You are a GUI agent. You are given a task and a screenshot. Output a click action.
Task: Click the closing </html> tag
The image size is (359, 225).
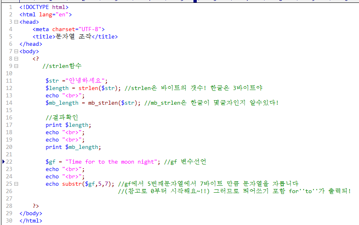(31, 220)
